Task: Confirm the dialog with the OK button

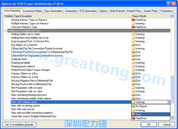Action: 149,124
